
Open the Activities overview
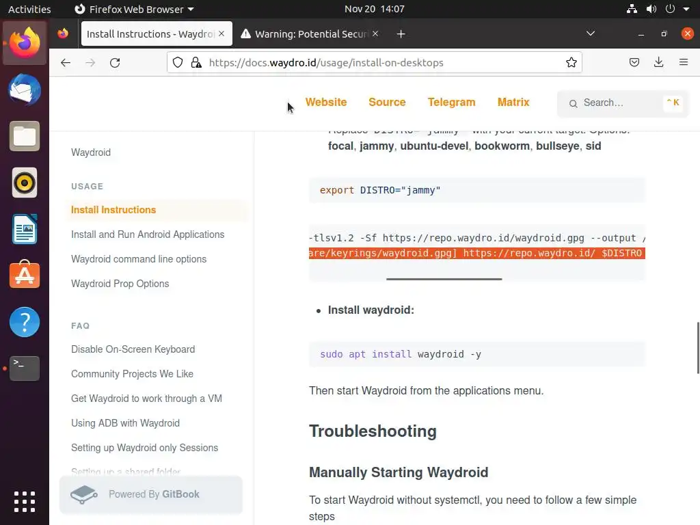[29, 9]
